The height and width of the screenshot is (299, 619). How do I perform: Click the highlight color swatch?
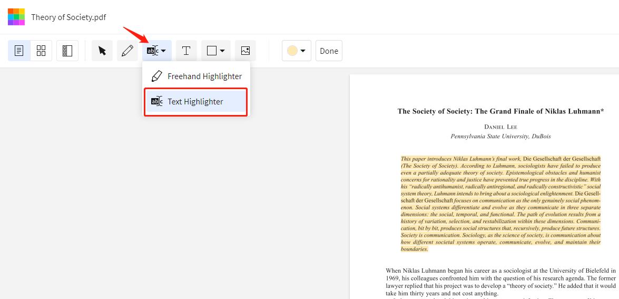[x=292, y=51]
